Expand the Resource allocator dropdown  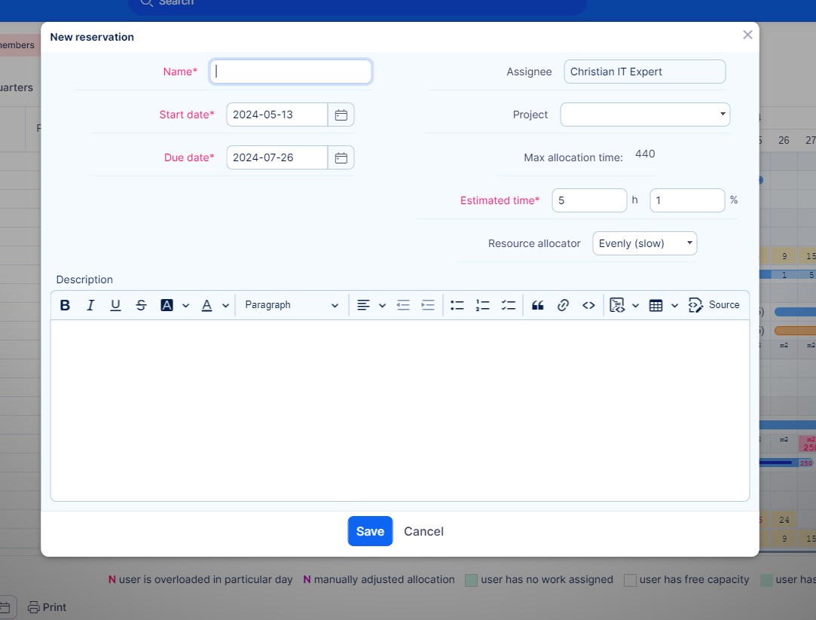tap(645, 243)
